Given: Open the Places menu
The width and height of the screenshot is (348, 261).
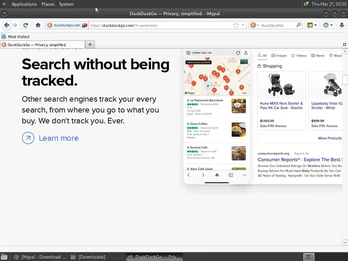Looking at the screenshot, I should pos(48,4).
